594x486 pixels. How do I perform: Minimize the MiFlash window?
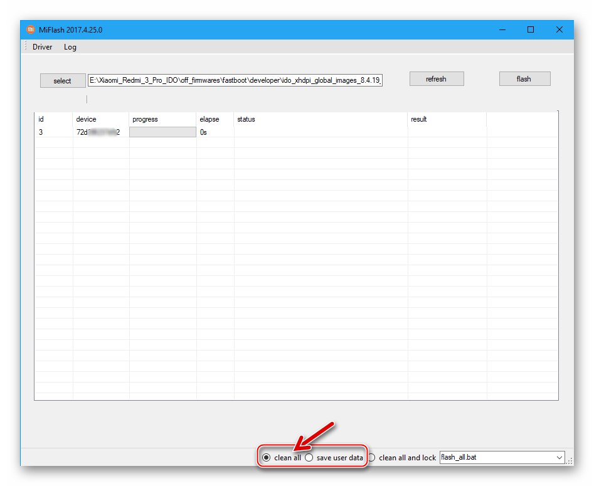click(502, 29)
